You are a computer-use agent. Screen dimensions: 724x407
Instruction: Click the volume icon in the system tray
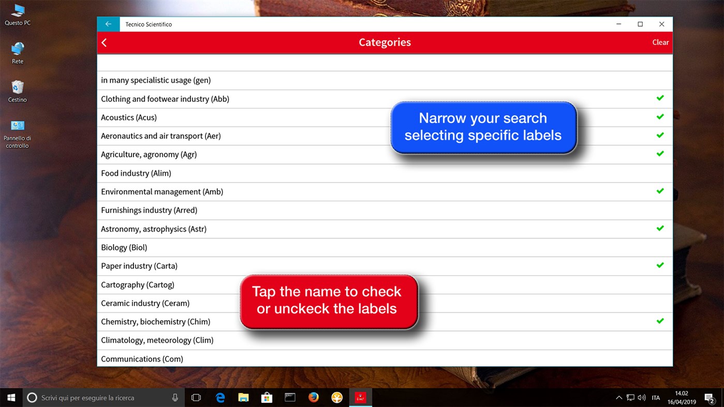pos(641,397)
